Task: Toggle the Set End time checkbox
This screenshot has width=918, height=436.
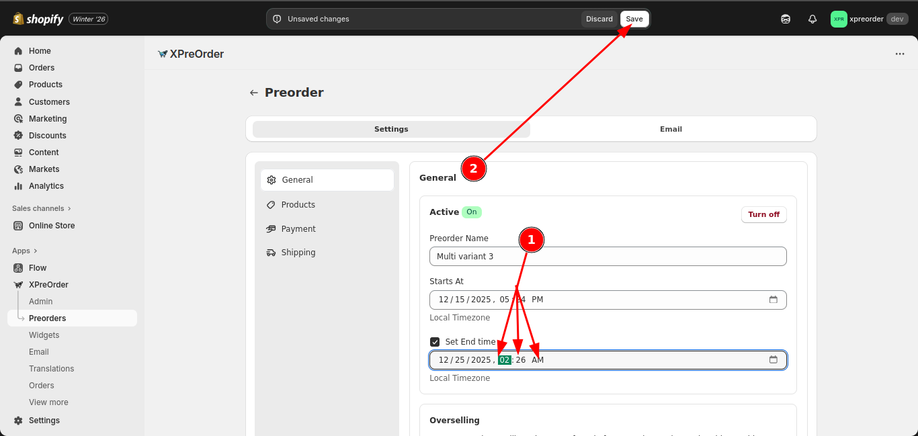Action: click(x=435, y=342)
